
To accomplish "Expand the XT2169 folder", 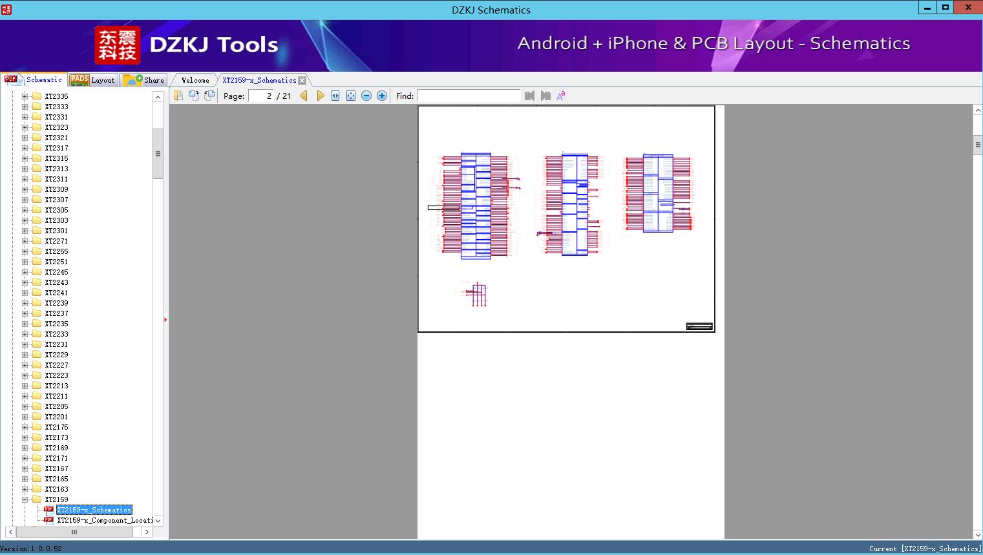I will click(25, 448).
